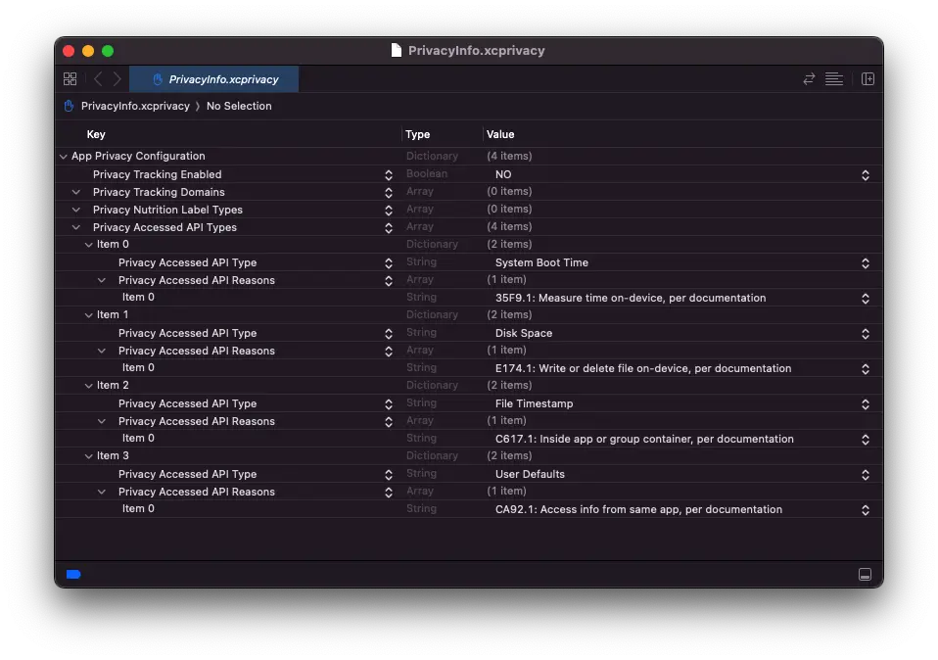Screen dimensions: 938x660
Task: Collapse API Reasons under User Defaults item
Action: click(x=102, y=492)
